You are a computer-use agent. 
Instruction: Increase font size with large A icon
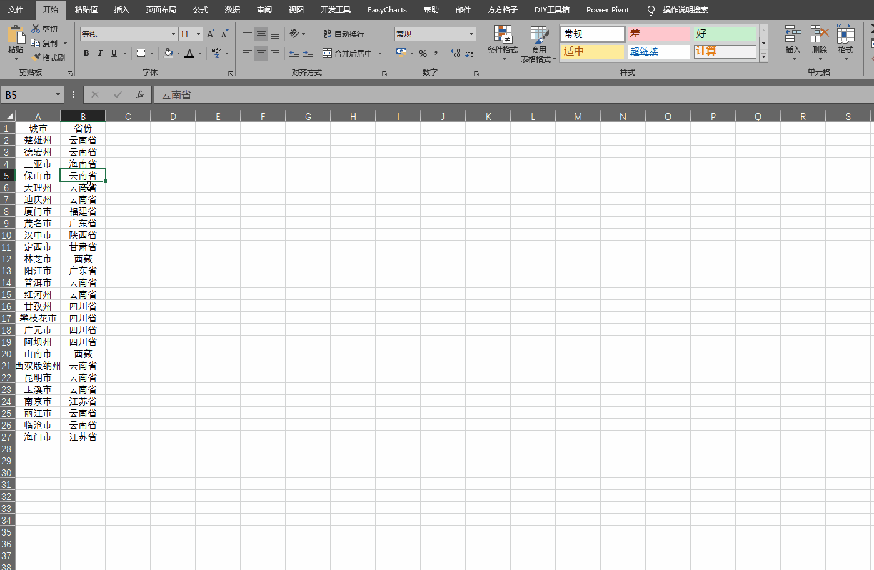(211, 34)
